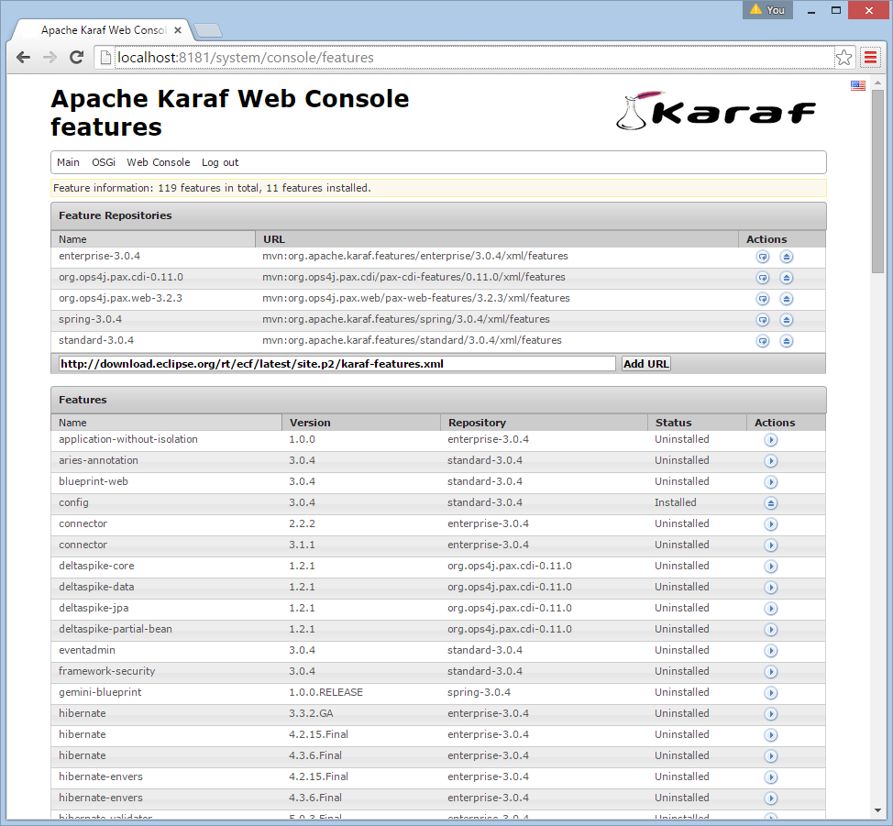Screen dimensions: 893x826
Task: Select the 'Installed' status text in config row
Action: (x=676, y=502)
